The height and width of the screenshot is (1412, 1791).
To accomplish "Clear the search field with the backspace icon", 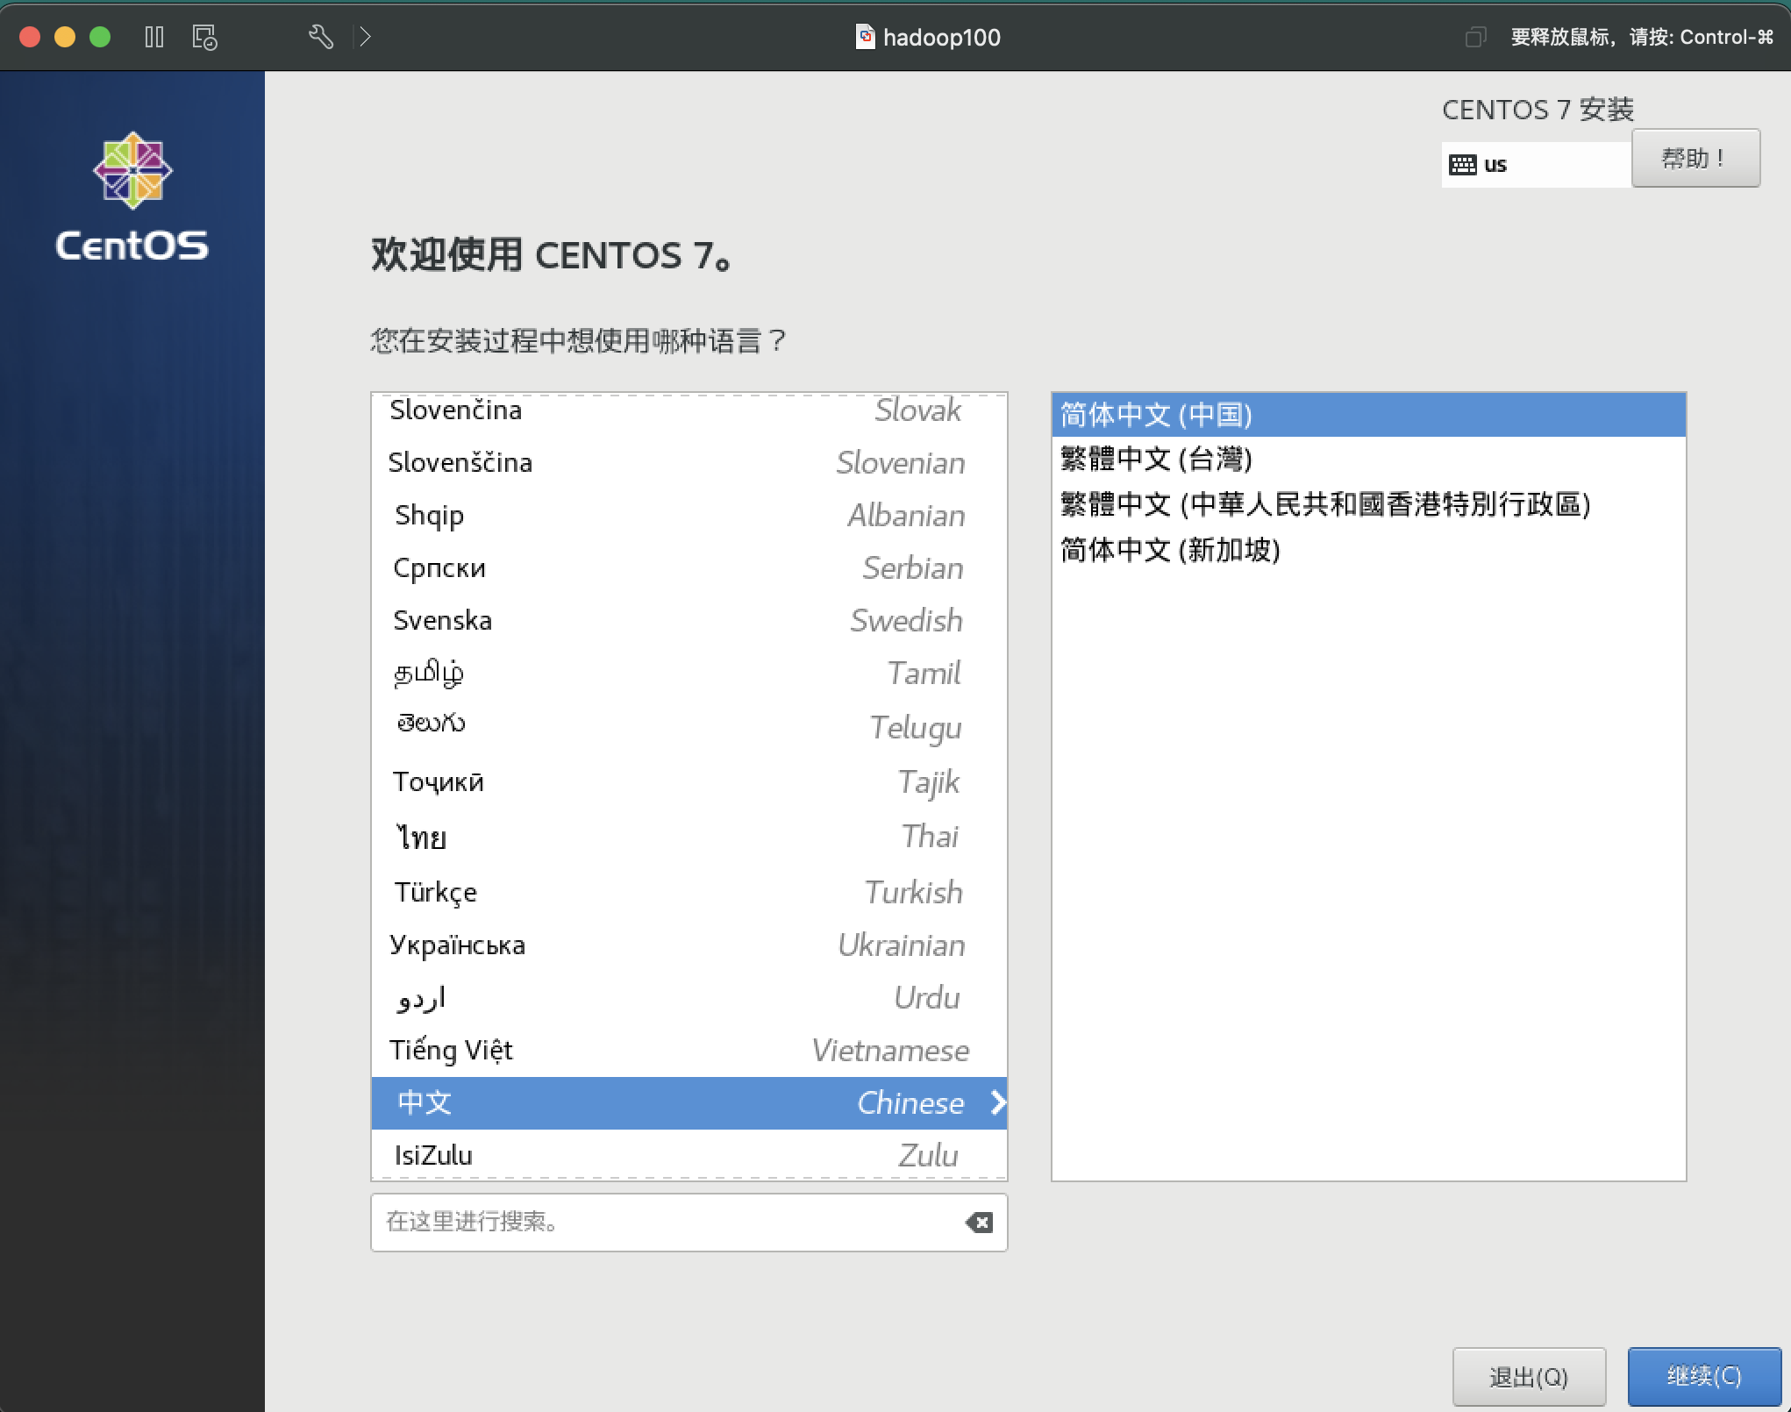I will tap(979, 1223).
